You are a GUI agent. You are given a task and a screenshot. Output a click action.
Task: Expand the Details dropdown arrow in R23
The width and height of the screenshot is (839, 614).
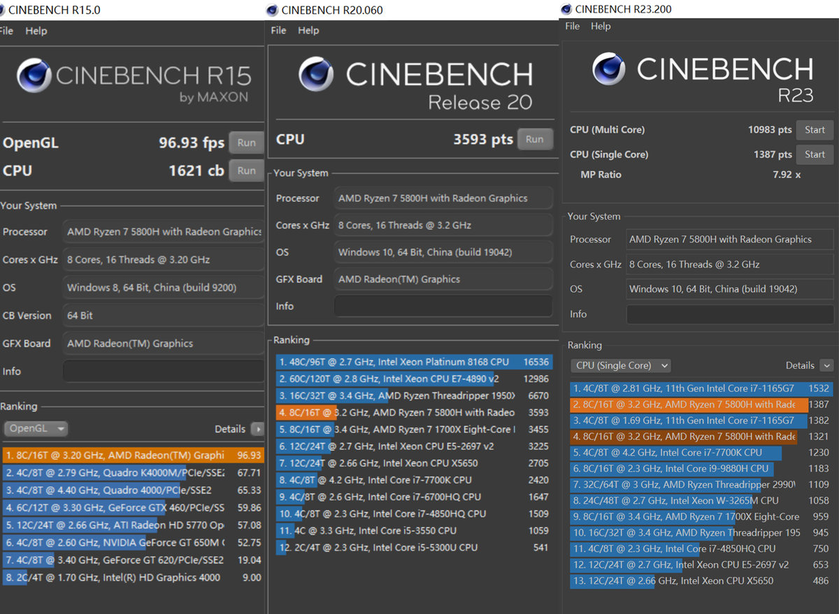tap(826, 365)
